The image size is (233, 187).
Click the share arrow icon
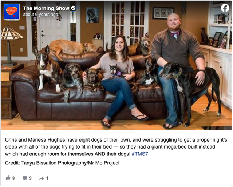point(42,178)
